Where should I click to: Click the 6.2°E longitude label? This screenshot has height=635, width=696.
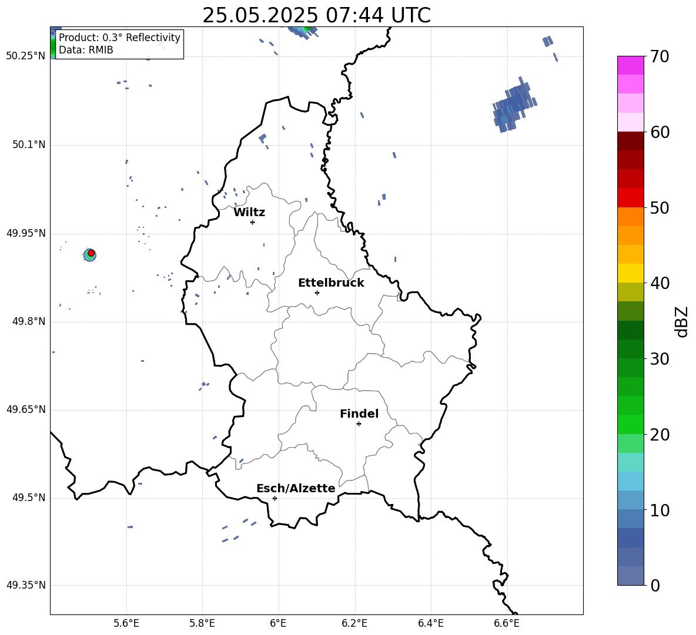click(x=354, y=623)
